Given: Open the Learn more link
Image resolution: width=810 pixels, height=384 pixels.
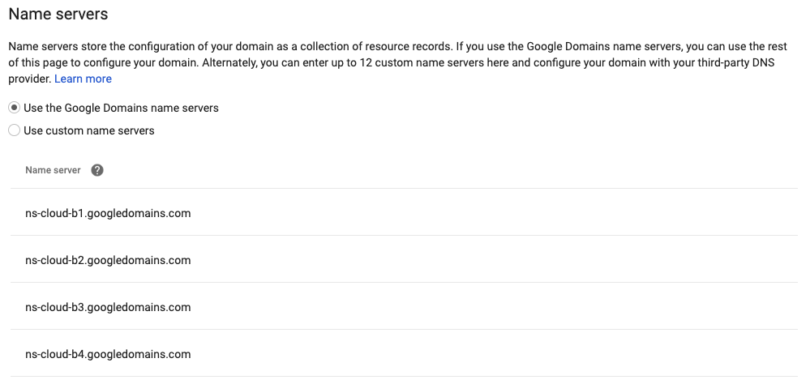Looking at the screenshot, I should coord(83,79).
